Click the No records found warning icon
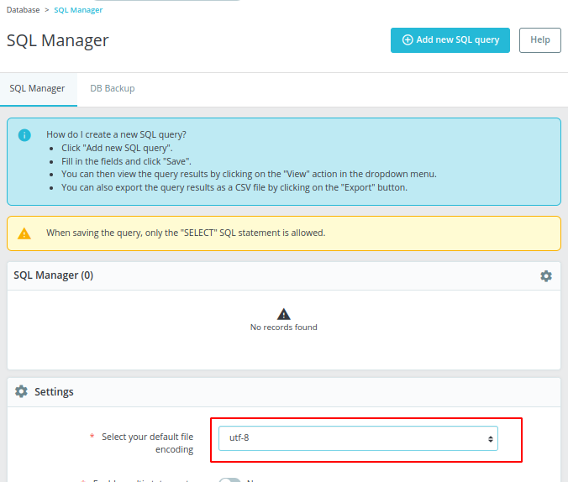The width and height of the screenshot is (568, 482). pyautogui.click(x=284, y=314)
